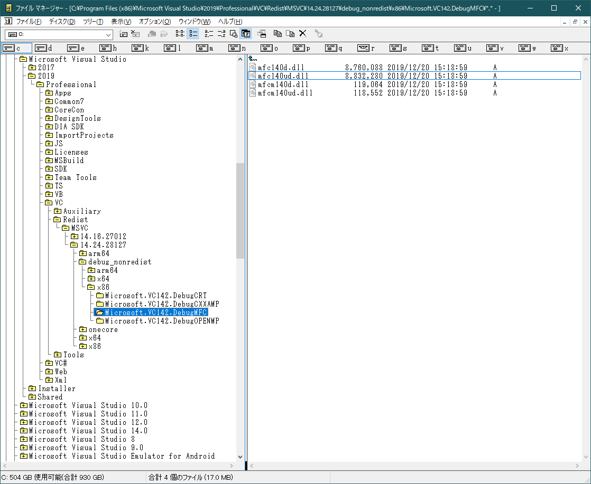The width and height of the screenshot is (591, 484).
Task: Open network drive x
Action: tap(557, 48)
